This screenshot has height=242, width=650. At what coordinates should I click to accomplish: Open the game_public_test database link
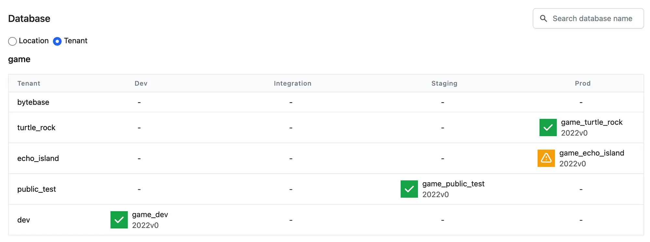[x=453, y=184]
